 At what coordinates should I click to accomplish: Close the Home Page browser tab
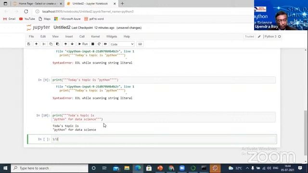(x=61, y=3)
